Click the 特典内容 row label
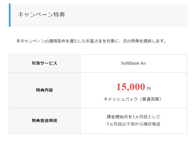 click(45, 90)
